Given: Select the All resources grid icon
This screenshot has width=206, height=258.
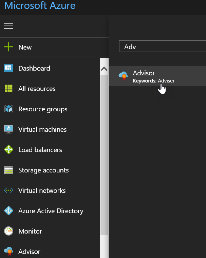Looking at the screenshot, I should point(8,89).
